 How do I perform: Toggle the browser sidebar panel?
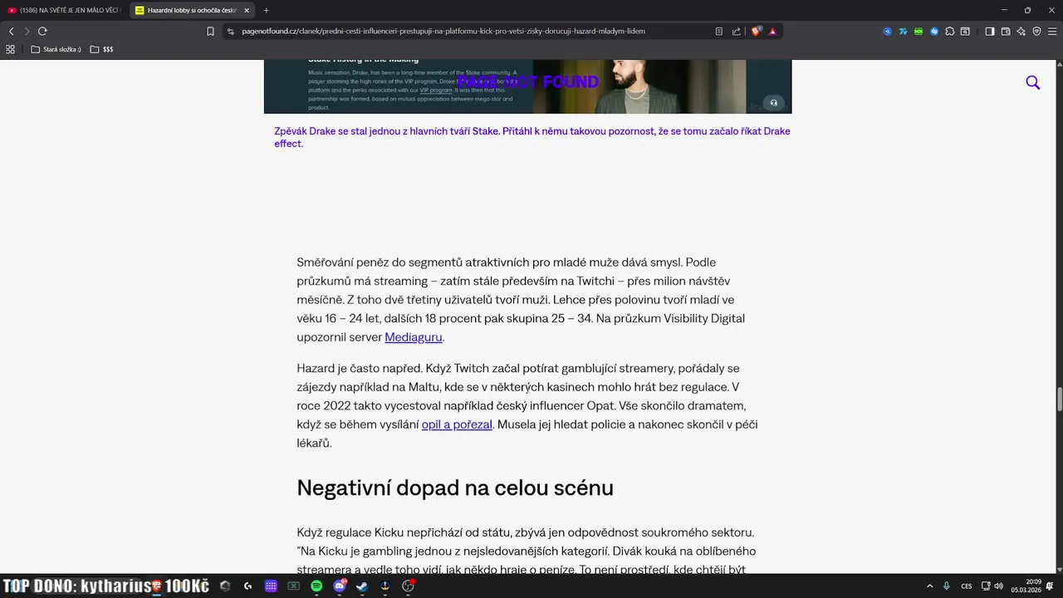990,32
